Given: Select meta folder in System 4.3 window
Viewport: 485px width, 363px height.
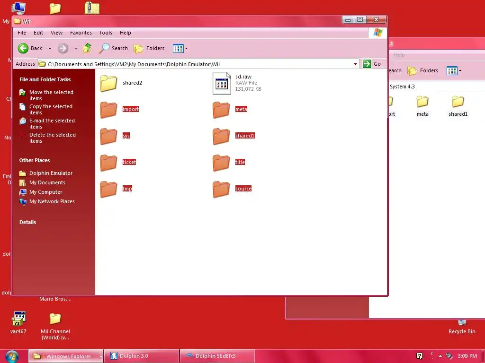Looking at the screenshot, I should 422,106.
